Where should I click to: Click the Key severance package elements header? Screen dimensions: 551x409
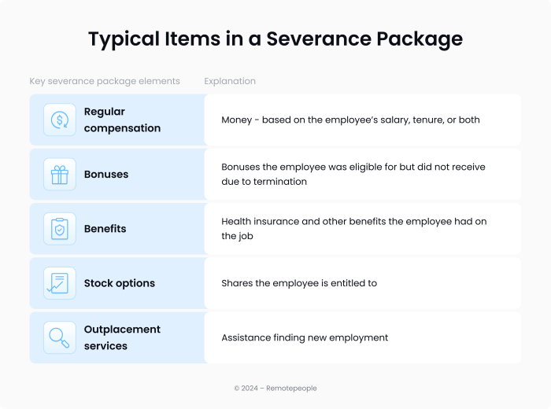click(105, 81)
